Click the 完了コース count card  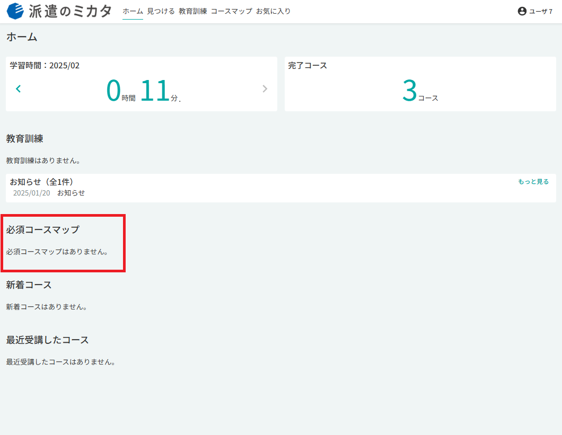pos(420,84)
